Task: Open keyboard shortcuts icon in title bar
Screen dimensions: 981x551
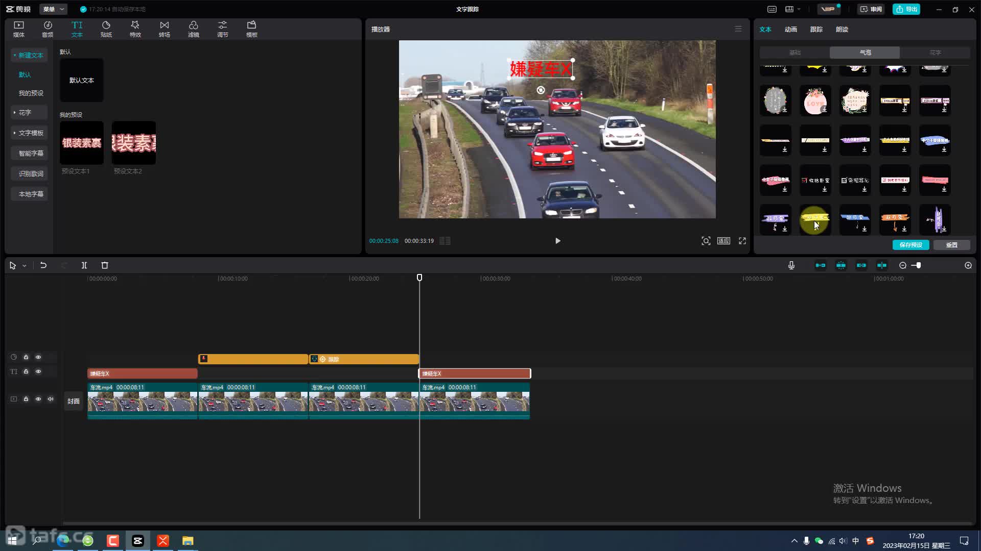Action: 772,9
